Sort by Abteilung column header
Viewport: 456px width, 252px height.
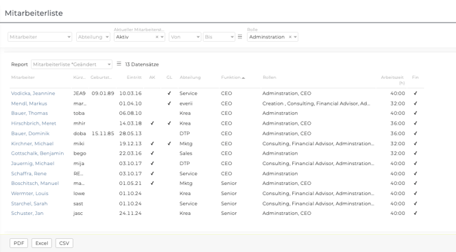coord(190,78)
